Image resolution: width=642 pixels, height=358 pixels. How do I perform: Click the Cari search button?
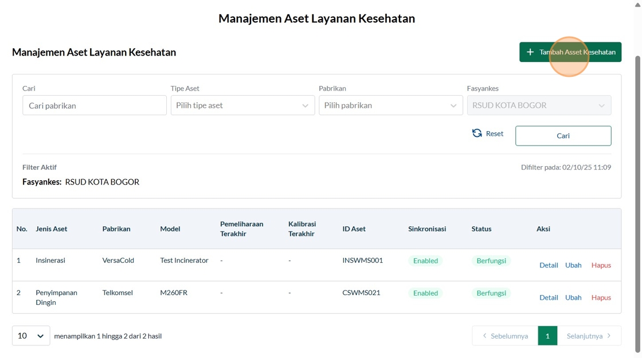pos(563,136)
